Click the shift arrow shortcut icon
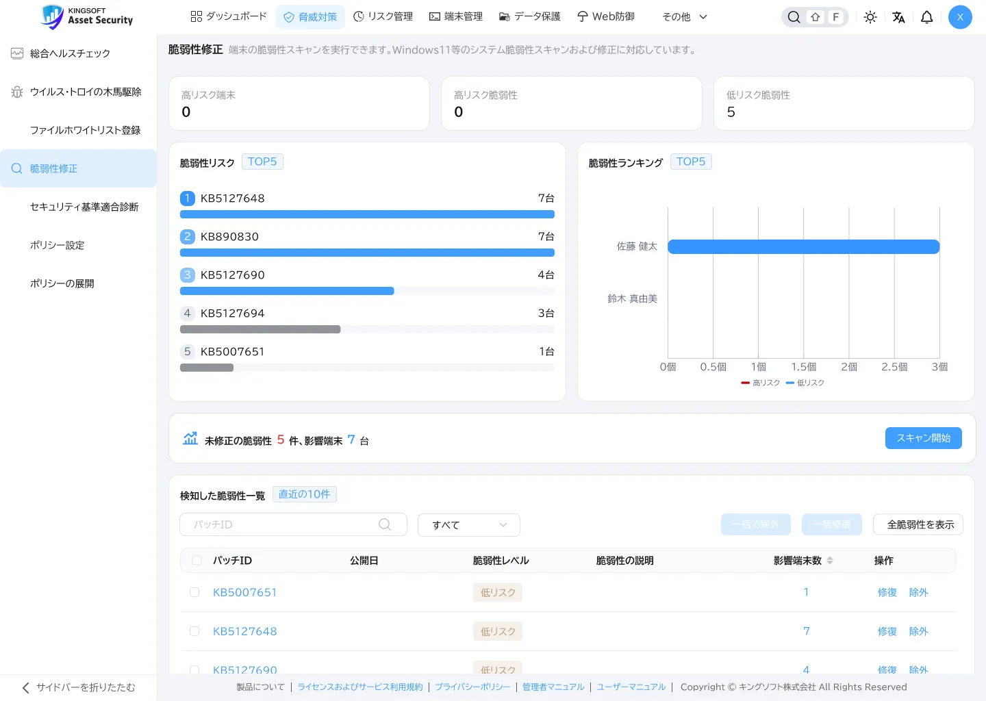 pyautogui.click(x=815, y=17)
